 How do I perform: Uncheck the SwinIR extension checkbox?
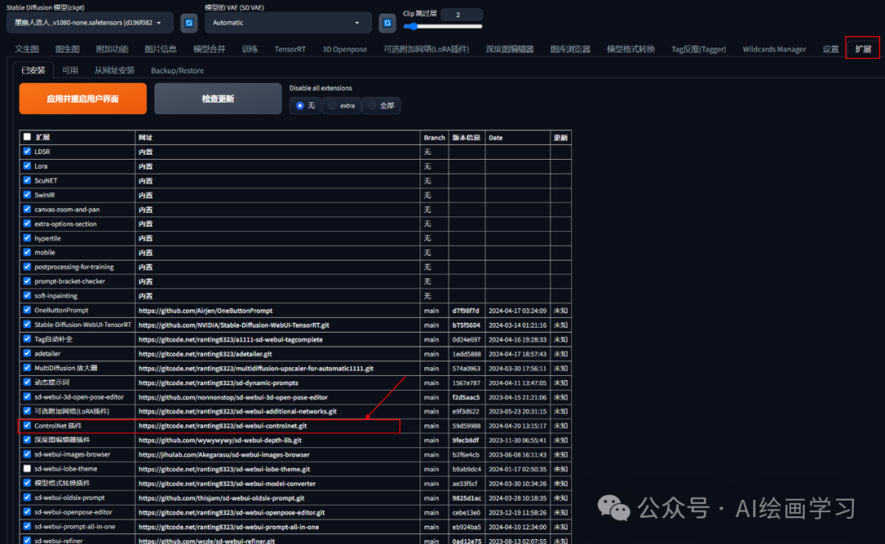tap(27, 195)
